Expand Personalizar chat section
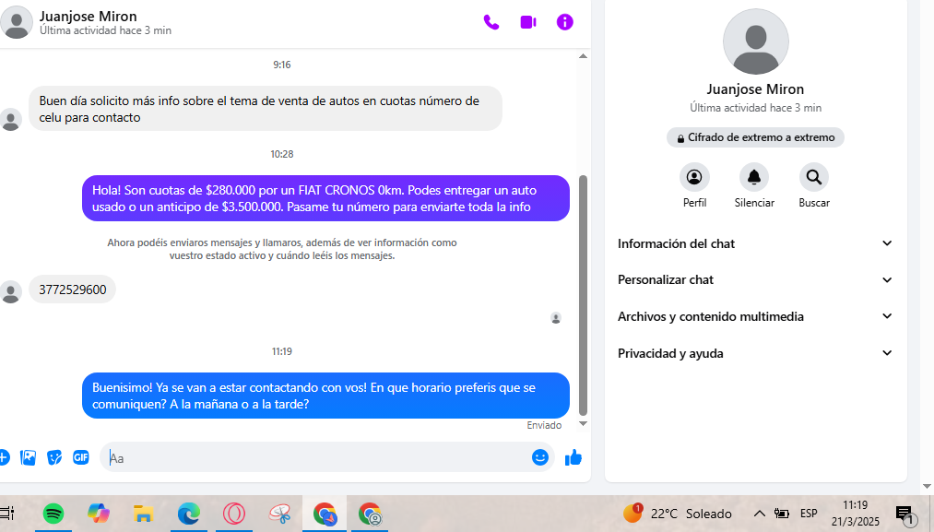 755,280
